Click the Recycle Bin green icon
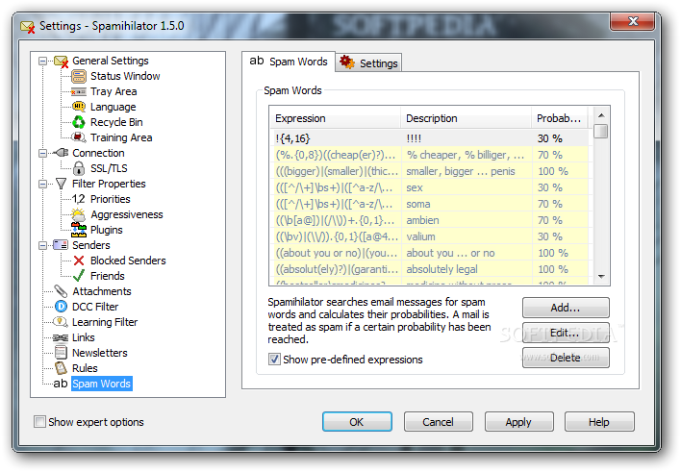Screen dimensions: 681x472 (x=79, y=122)
